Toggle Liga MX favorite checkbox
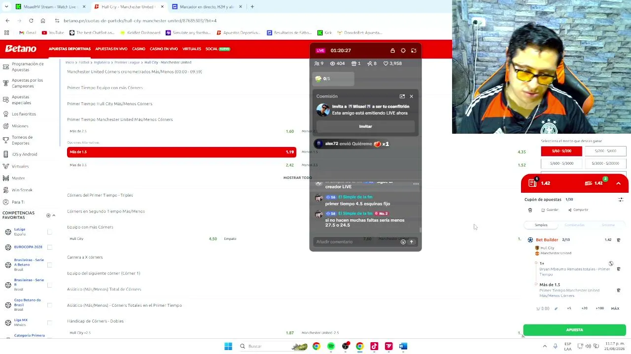Screen dimensions: 631x354 pos(49,323)
